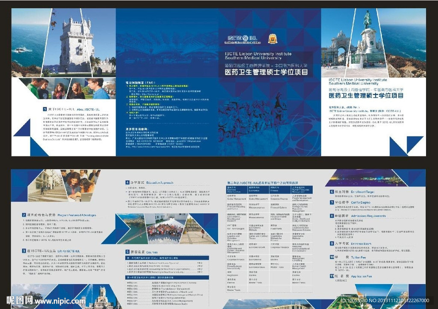The image size is (438, 309).
Task: Click the '更多信息请查询' contact heading
Action: coord(136,129)
